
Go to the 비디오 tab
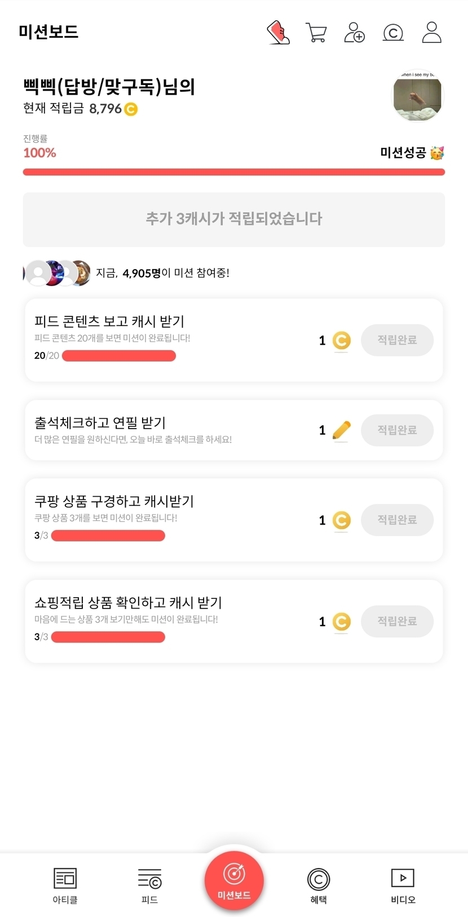(x=403, y=885)
